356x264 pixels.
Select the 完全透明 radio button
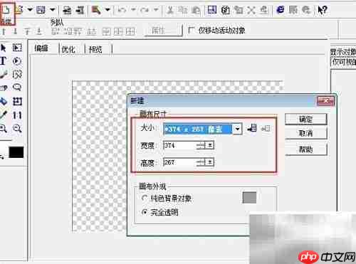(145, 212)
